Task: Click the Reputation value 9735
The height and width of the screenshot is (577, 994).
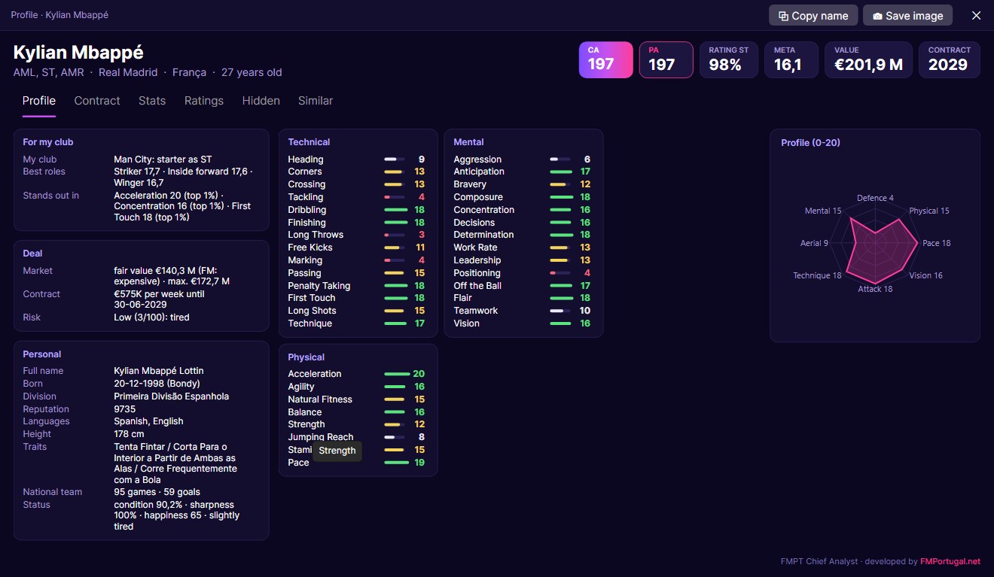Action: 125,409
